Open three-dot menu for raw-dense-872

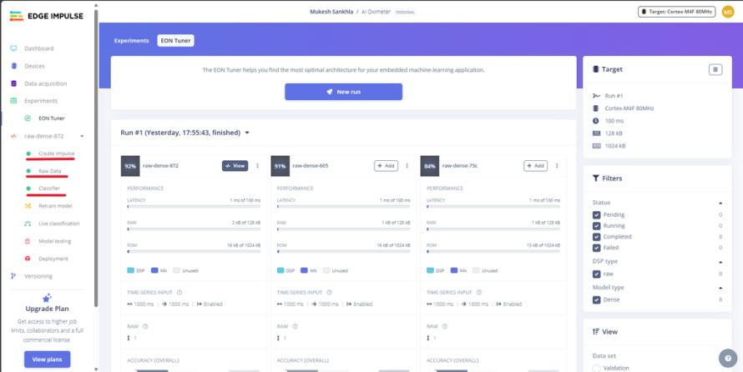257,166
